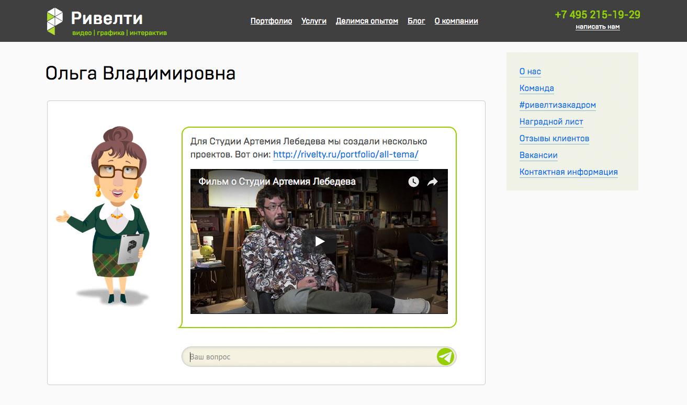
Task: Open Контактная информация in the sidebar
Action: tap(569, 172)
